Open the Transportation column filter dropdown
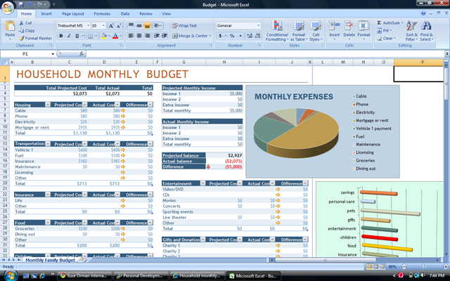Viewport: 450px width, 281px height. [48, 143]
